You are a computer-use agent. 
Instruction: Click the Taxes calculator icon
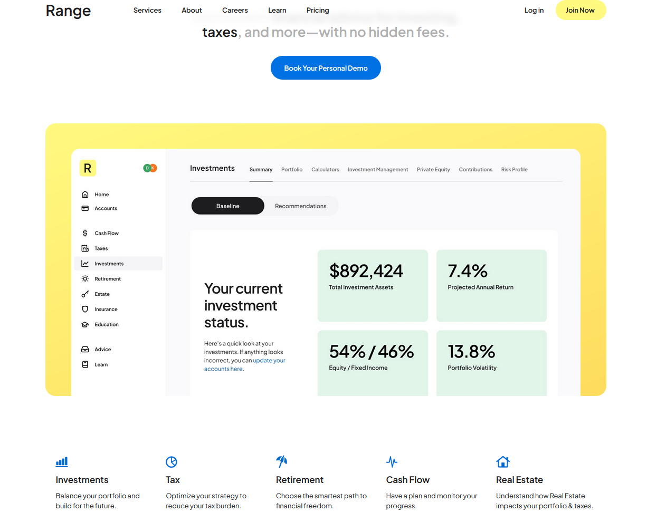(x=85, y=248)
